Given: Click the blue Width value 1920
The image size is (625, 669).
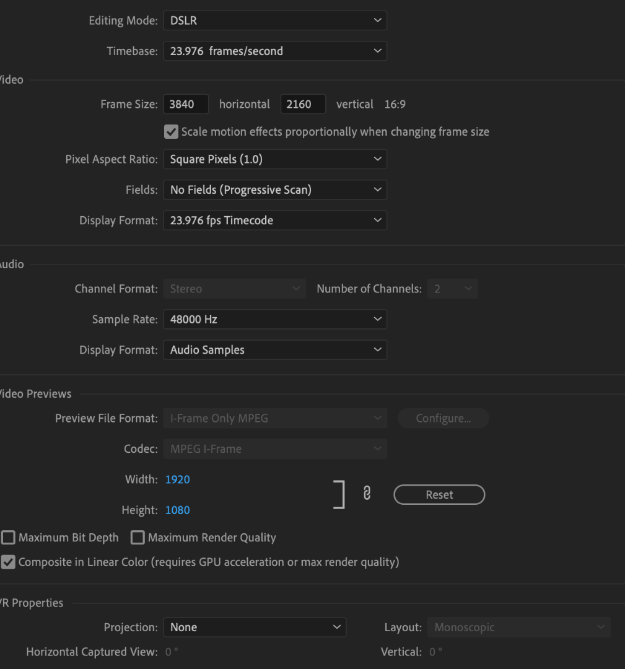Looking at the screenshot, I should [177, 479].
